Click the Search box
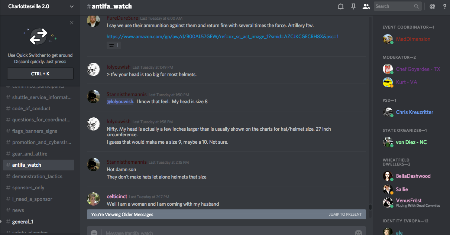 point(394,6)
